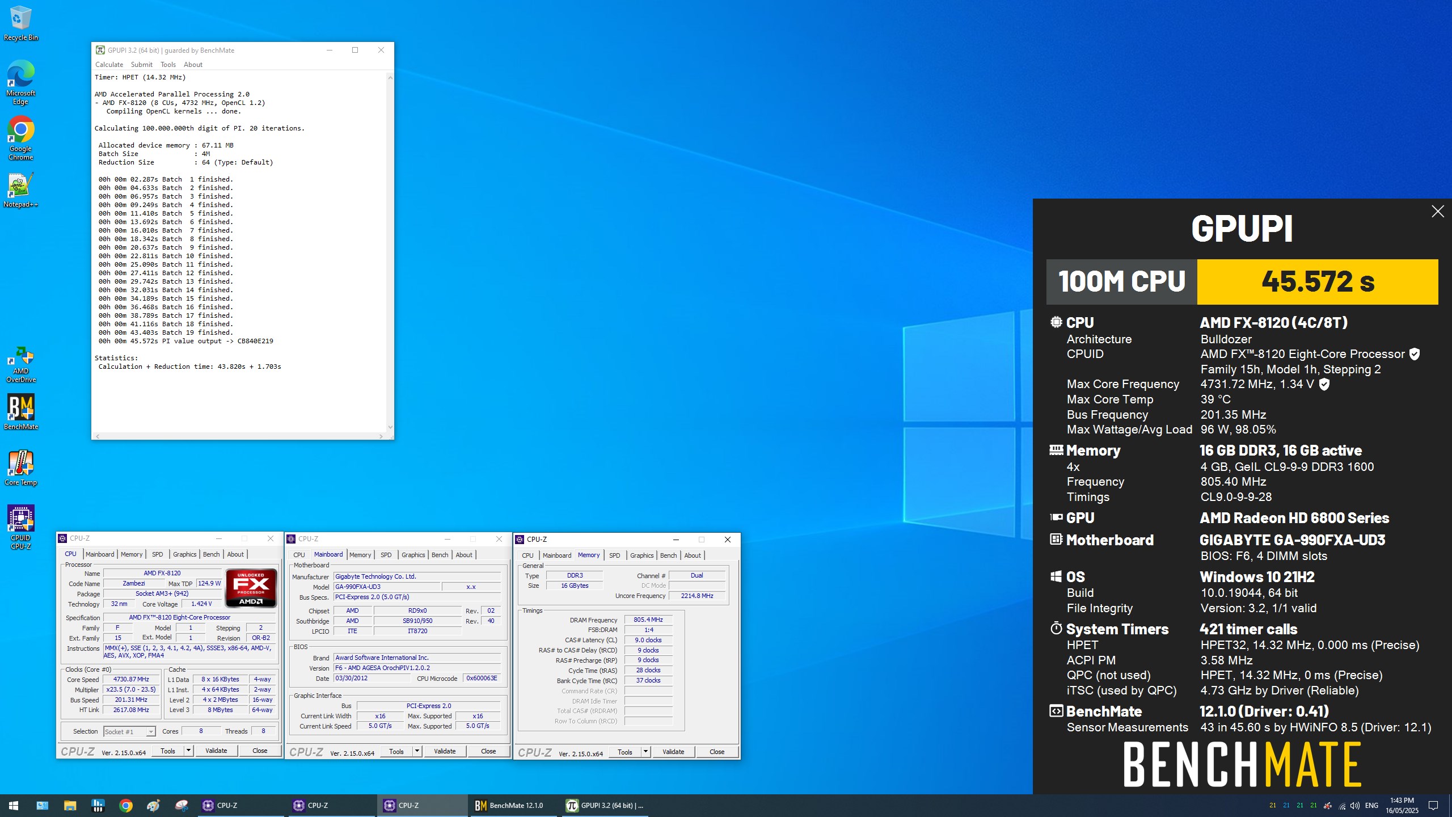Click the DRAM Frequency value 805.4 MHz
Viewport: 1452px width, 817px height.
tap(648, 620)
